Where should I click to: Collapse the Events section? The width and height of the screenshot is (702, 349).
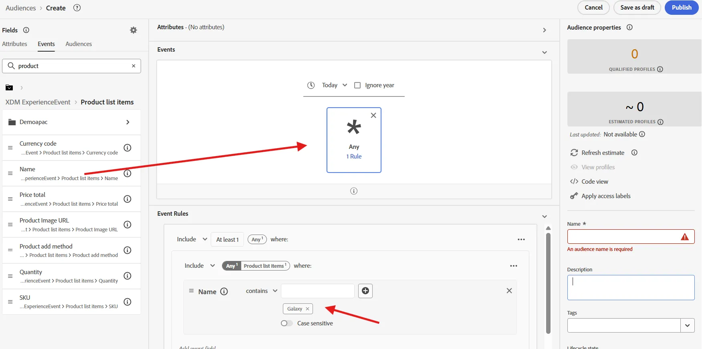click(545, 52)
